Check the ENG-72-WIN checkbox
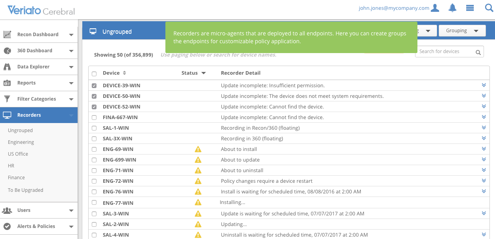 94,181
